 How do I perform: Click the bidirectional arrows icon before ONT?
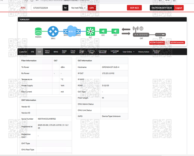pyautogui.click(x=126, y=31)
